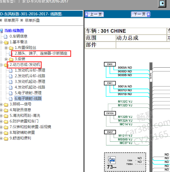Image resolution: width=170 pixels, height=172 pixels.
Task: Click the D-东风标致-301-2016-2017- 线路图 title bar
Action: point(41,14)
